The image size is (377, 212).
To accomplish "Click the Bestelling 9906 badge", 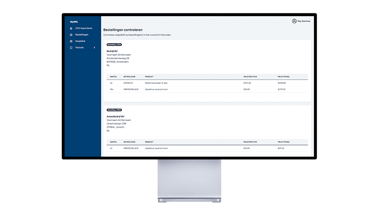I will 114,110.
